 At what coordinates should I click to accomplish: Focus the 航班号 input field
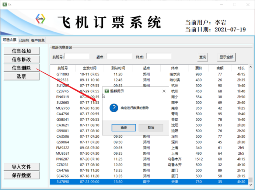point(77,56)
